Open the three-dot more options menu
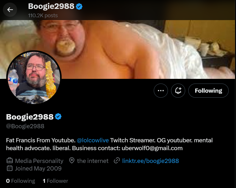This screenshot has height=188, width=236. point(161,91)
